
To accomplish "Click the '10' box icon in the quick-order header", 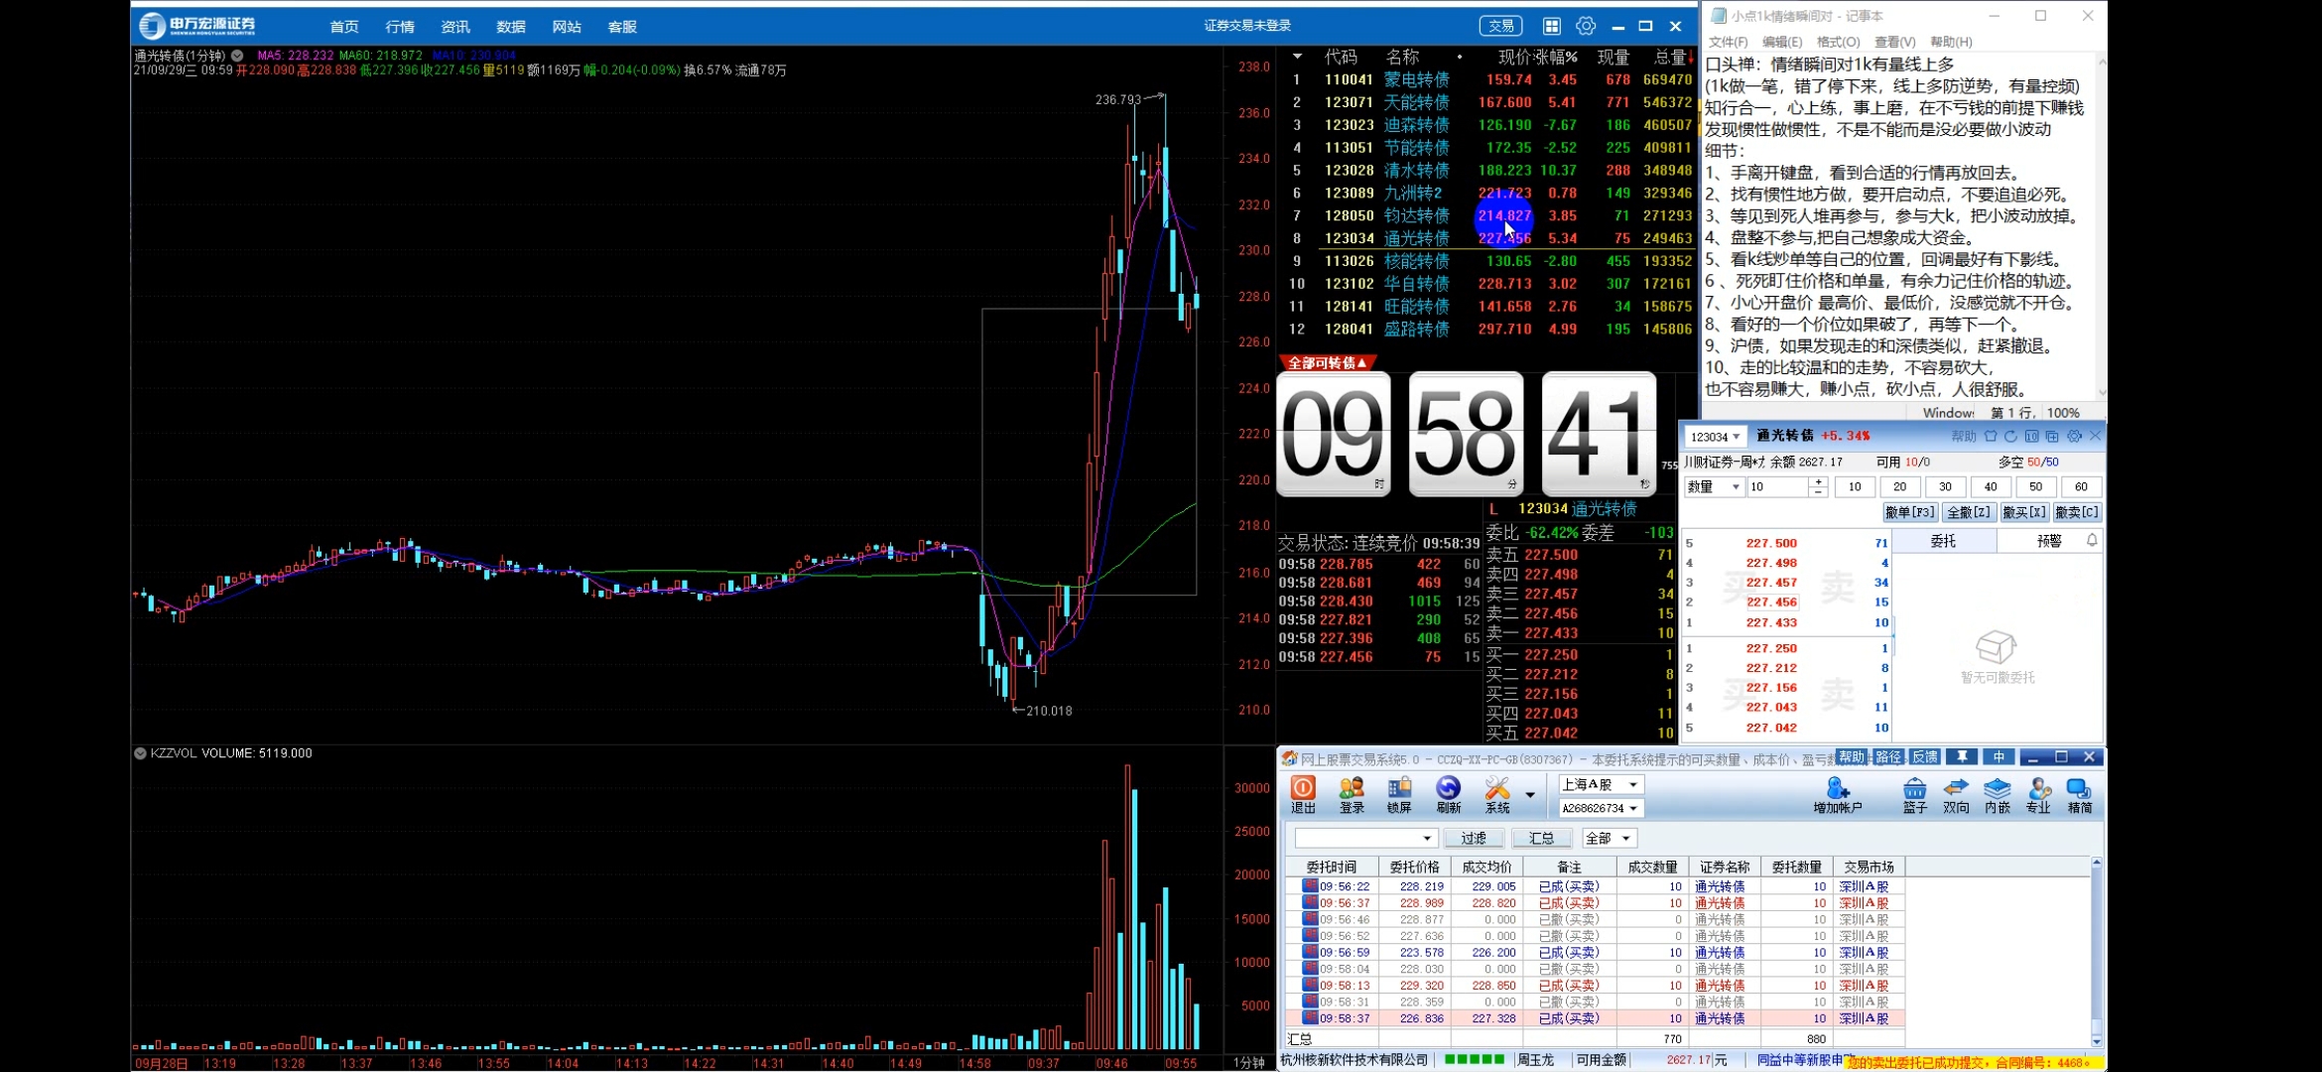I will click(2031, 436).
